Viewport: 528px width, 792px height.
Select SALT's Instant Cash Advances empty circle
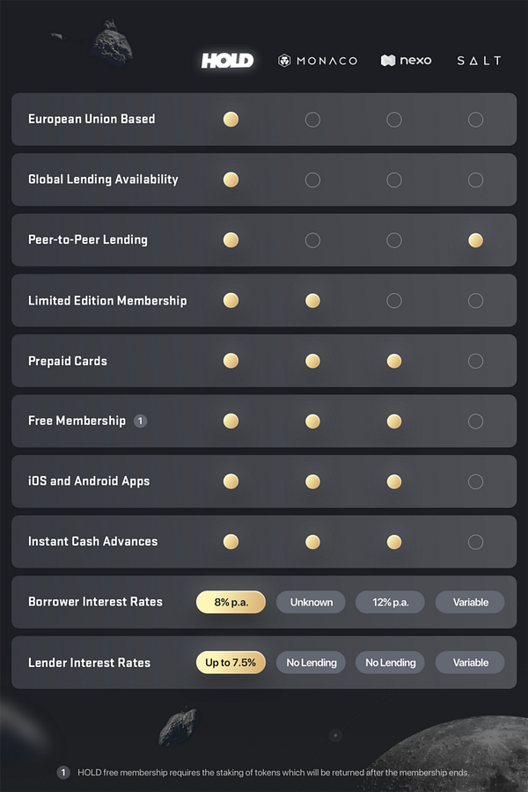(x=476, y=542)
